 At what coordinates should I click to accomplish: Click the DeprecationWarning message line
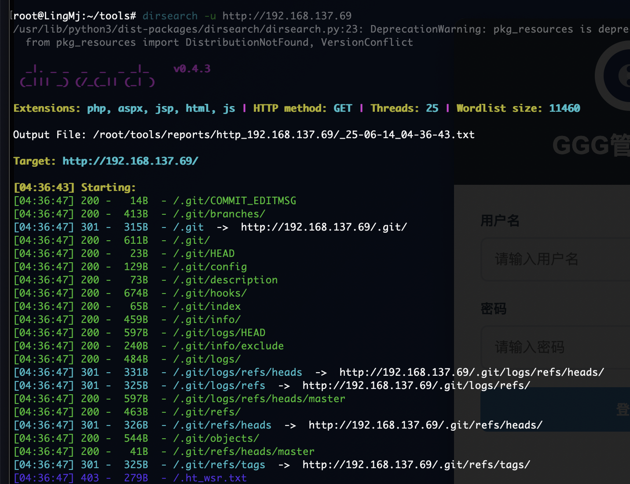click(x=322, y=29)
